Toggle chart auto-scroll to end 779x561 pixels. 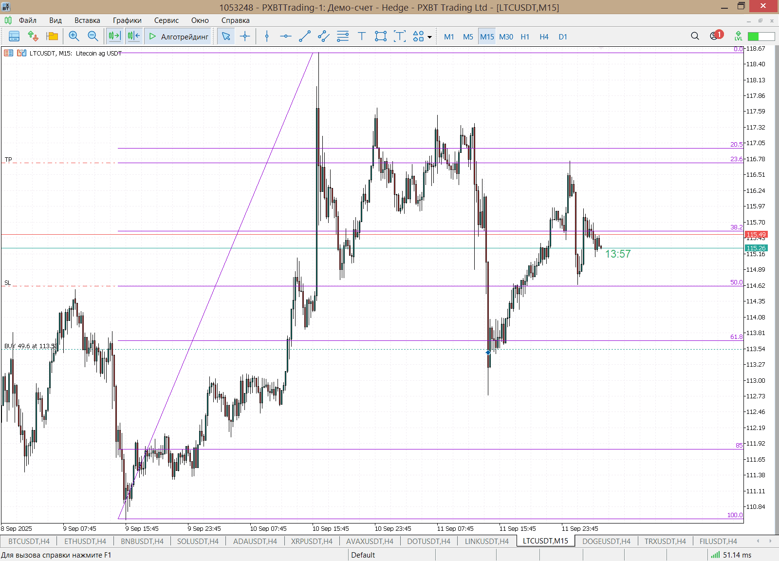coord(114,37)
